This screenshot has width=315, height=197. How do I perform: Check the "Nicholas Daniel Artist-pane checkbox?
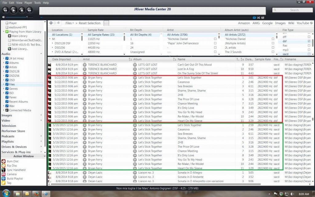(x=215, y=39)
